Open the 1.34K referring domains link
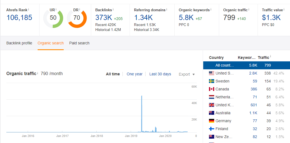Viewport: 290px width, 143px height. [x=143, y=18]
